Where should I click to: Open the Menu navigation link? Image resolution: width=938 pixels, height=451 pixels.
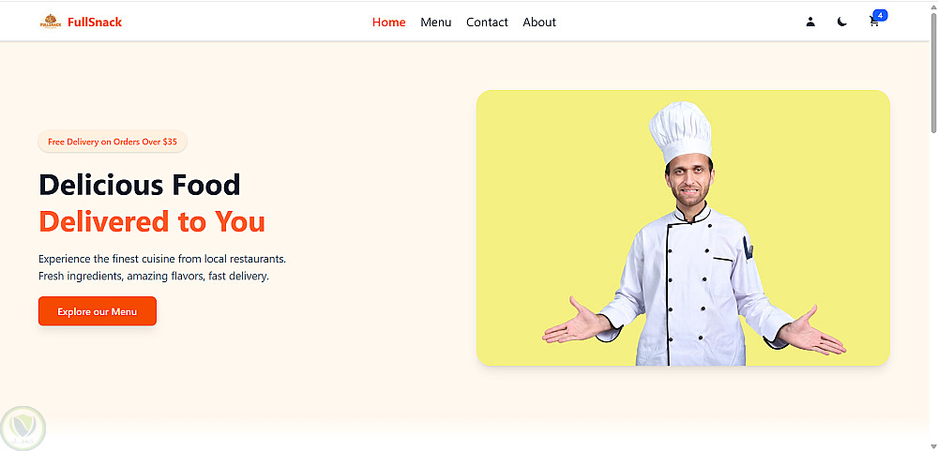pos(435,23)
